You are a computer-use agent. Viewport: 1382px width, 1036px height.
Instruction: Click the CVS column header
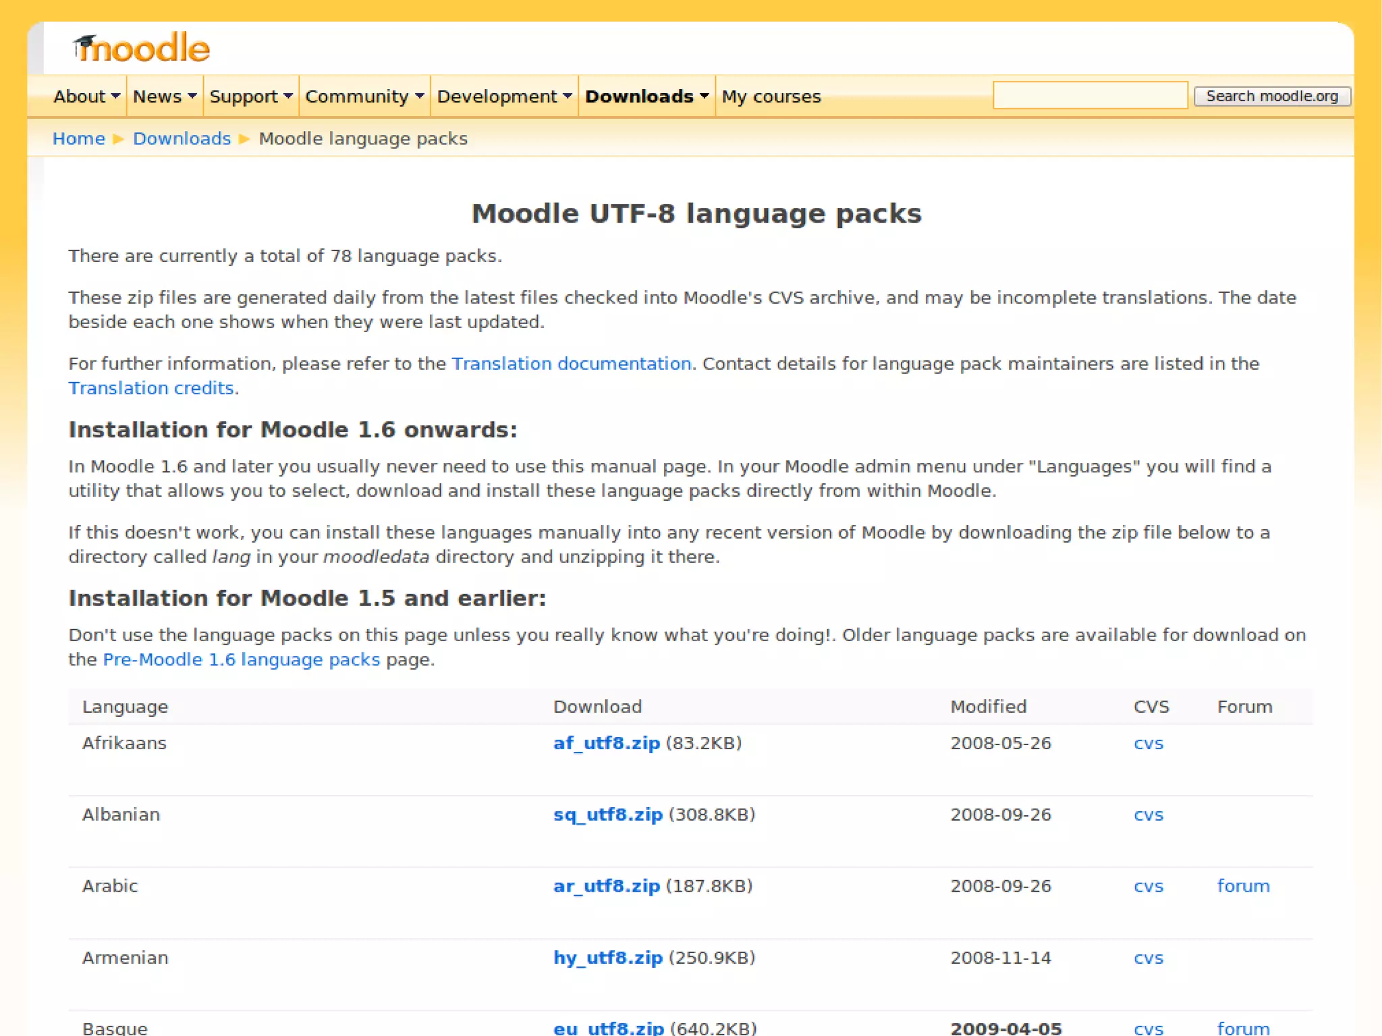click(1151, 707)
